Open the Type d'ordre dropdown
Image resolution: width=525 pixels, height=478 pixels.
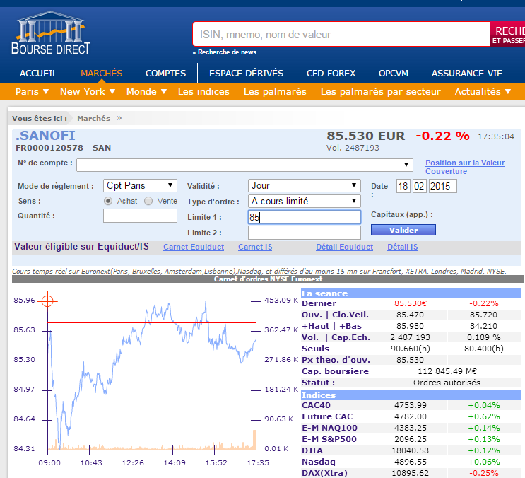click(304, 201)
